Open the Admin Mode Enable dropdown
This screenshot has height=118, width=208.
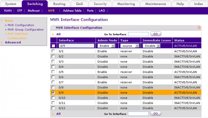click(x=106, y=46)
